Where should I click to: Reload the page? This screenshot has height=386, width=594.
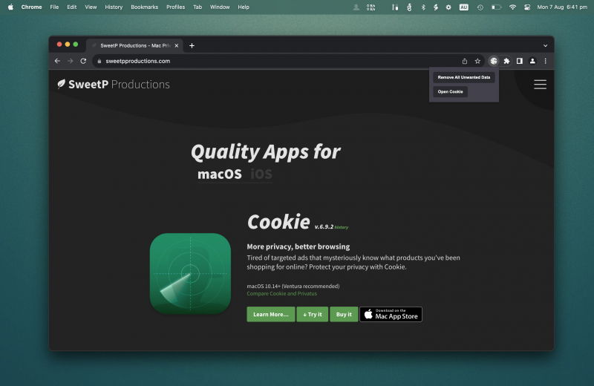[83, 61]
